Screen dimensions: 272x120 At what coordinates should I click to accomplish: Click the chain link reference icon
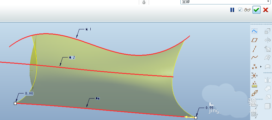pyautogui.click(x=255, y=93)
